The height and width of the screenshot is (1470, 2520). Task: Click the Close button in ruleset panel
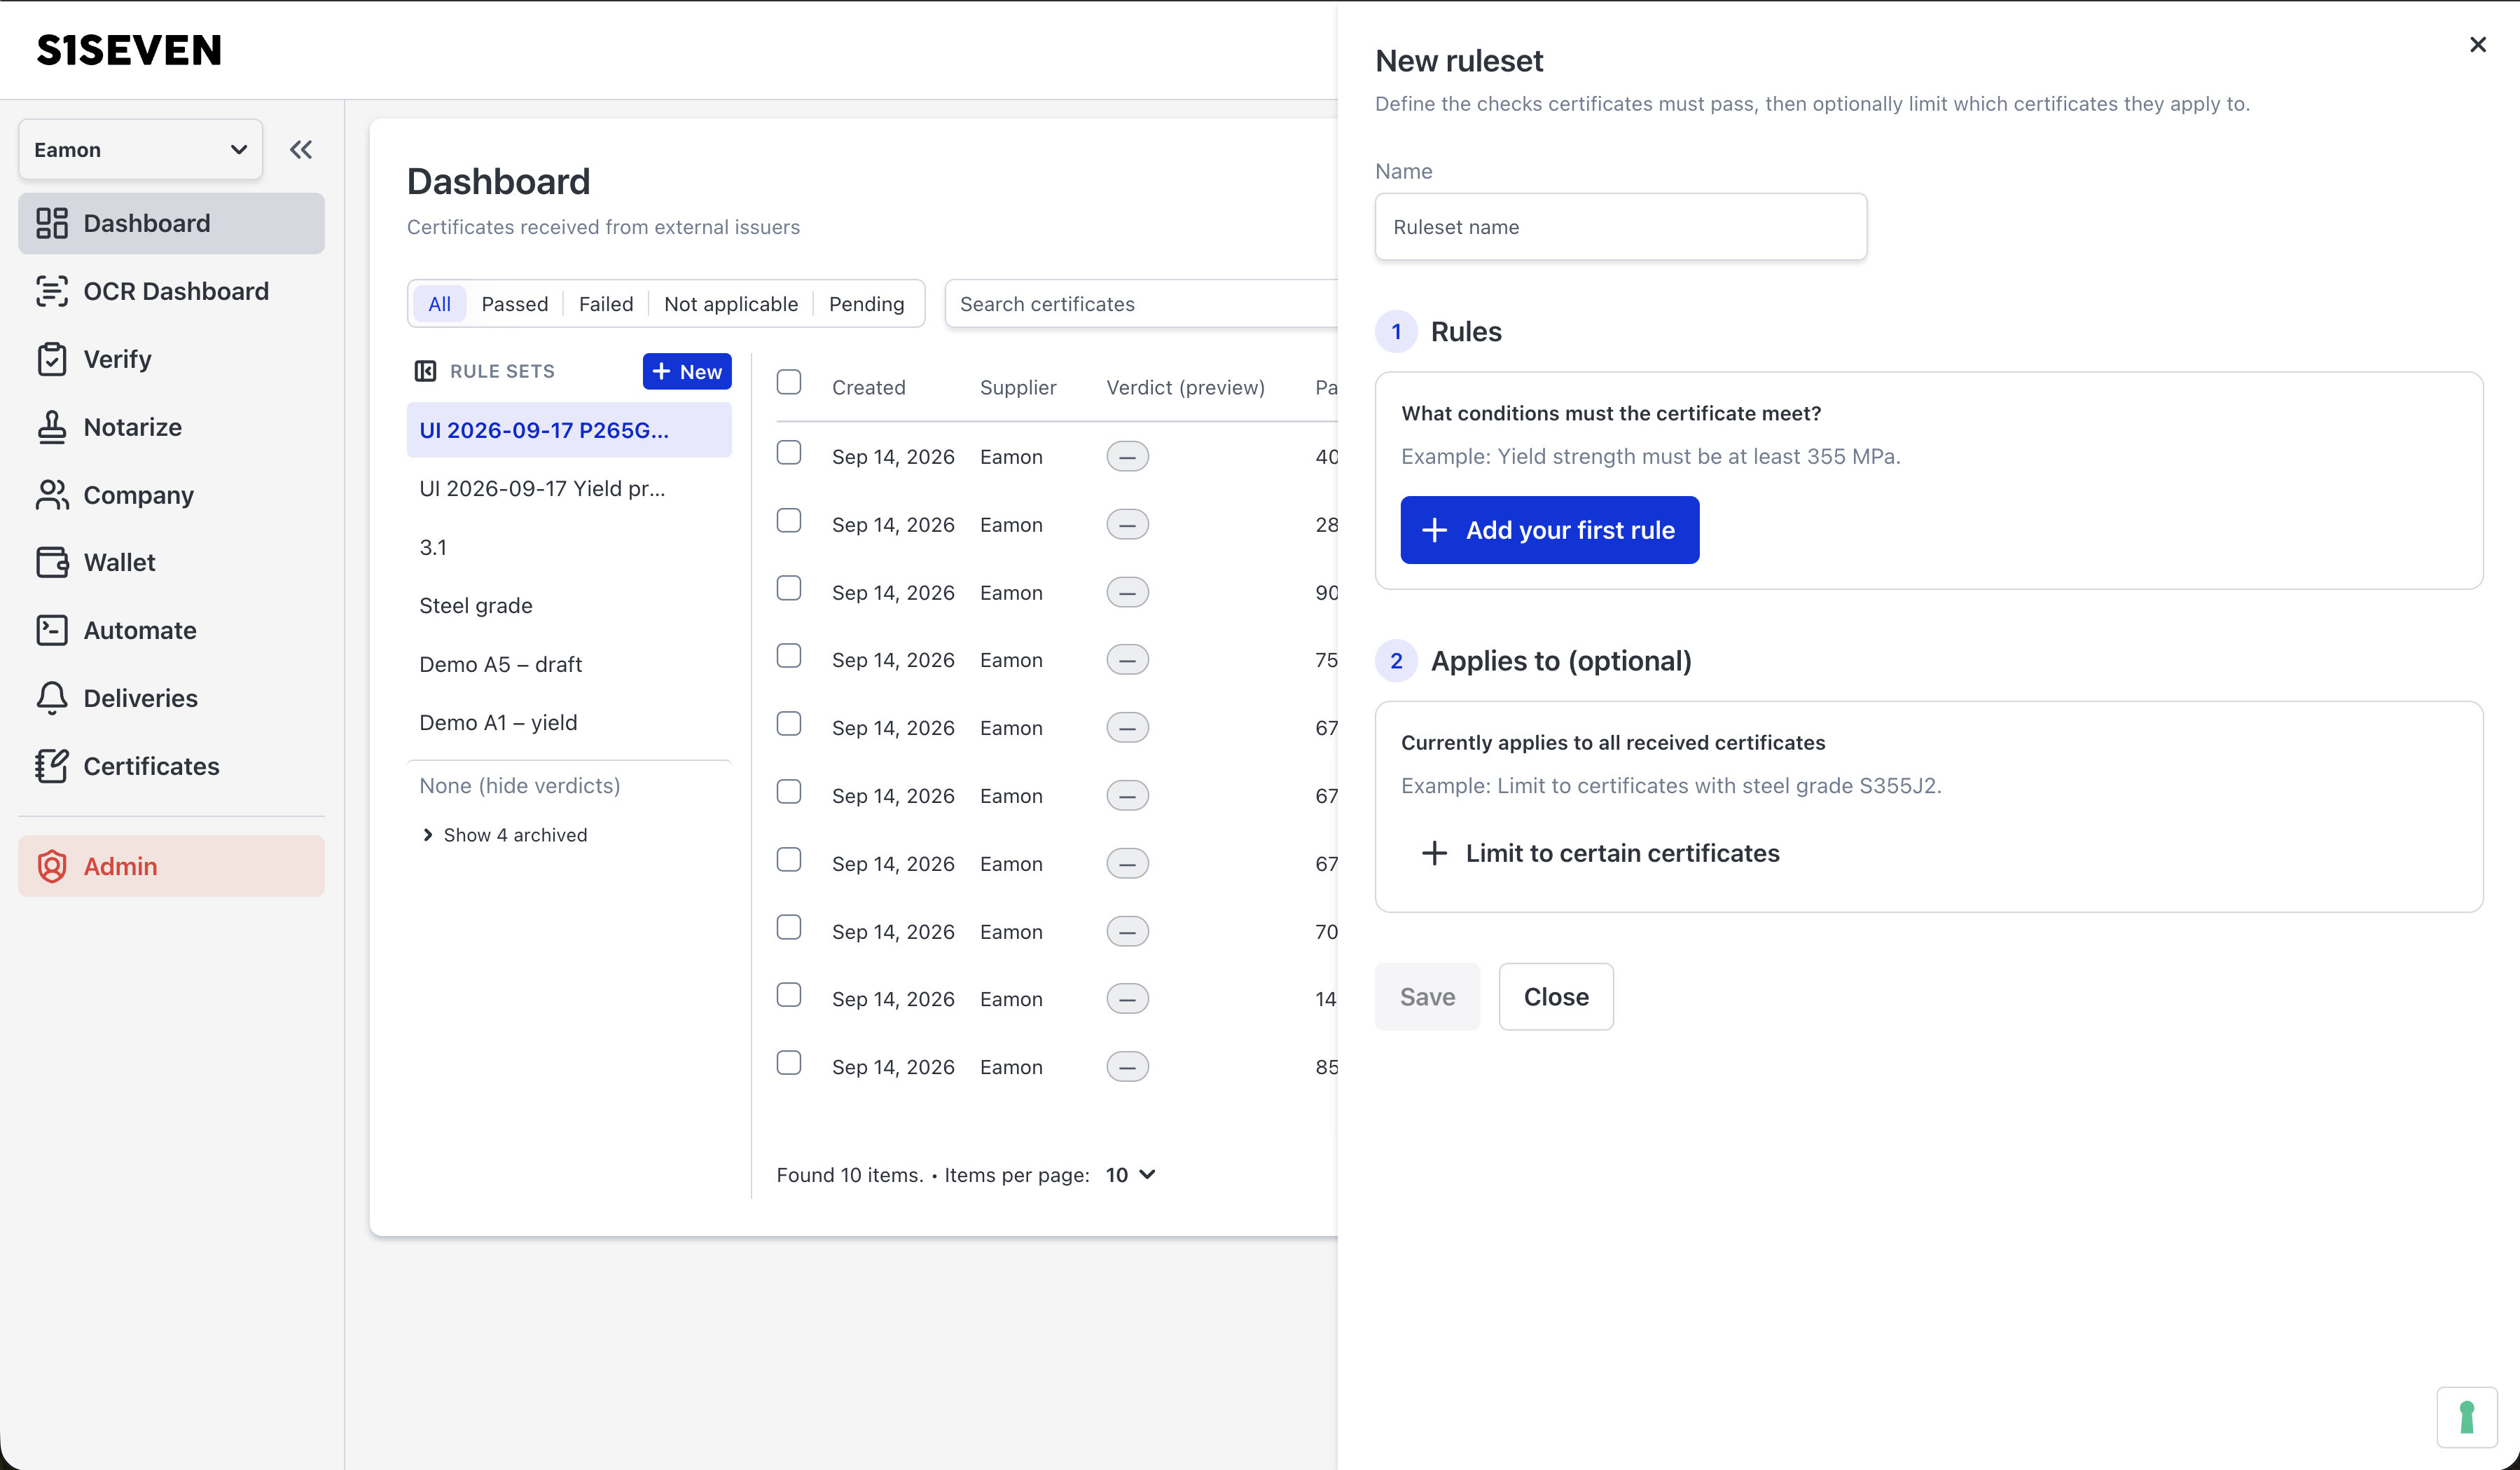(1556, 996)
